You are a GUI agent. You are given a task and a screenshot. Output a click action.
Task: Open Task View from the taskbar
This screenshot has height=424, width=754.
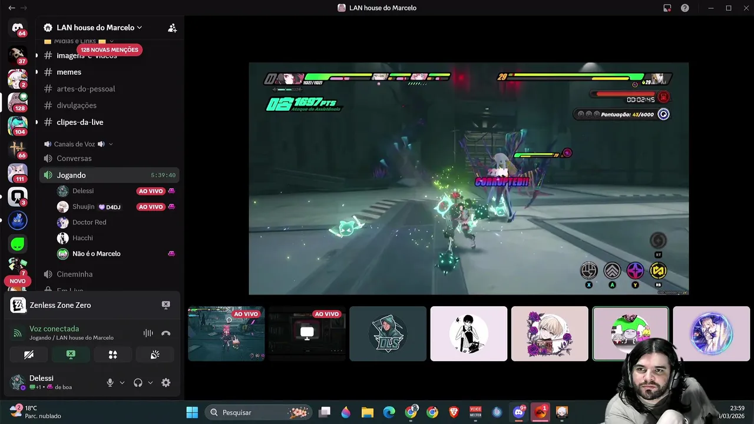click(325, 412)
